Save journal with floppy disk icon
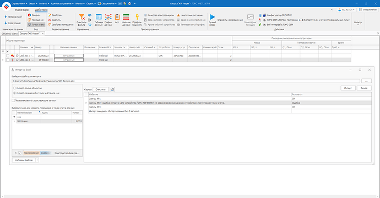 112,89
